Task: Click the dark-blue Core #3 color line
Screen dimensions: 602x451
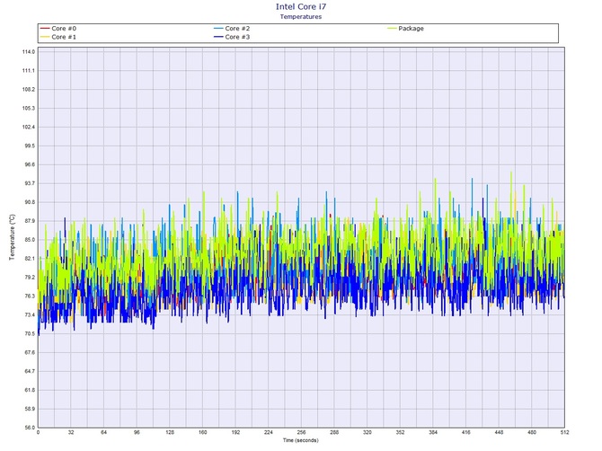Action: coord(218,37)
